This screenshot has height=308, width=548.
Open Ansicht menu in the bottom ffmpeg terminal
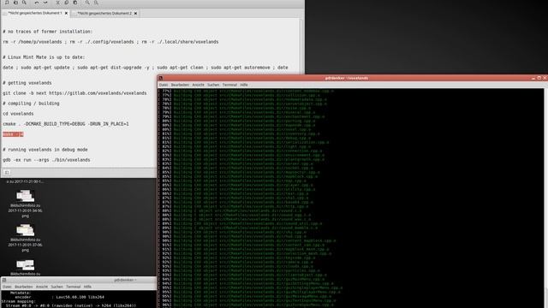(x=42, y=287)
